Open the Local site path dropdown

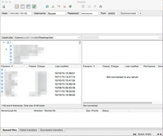(x=79, y=38)
